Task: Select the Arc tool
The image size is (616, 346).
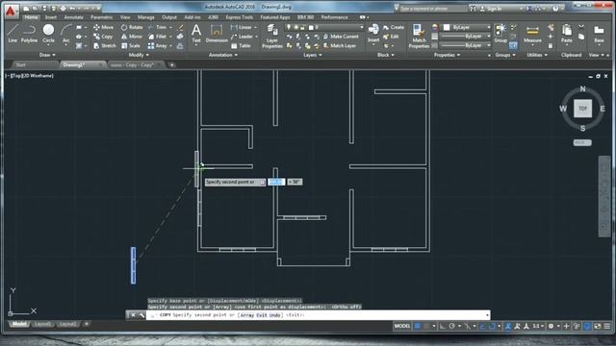Action: click(66, 33)
